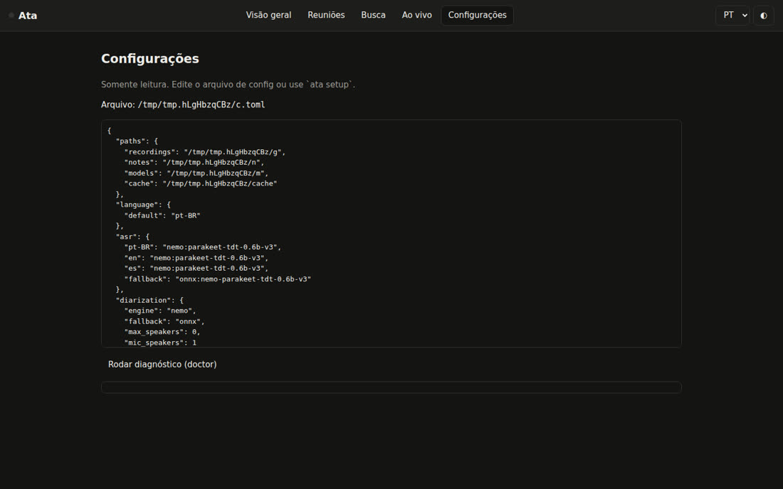Click the "fallback": "onnx" line

point(164,321)
